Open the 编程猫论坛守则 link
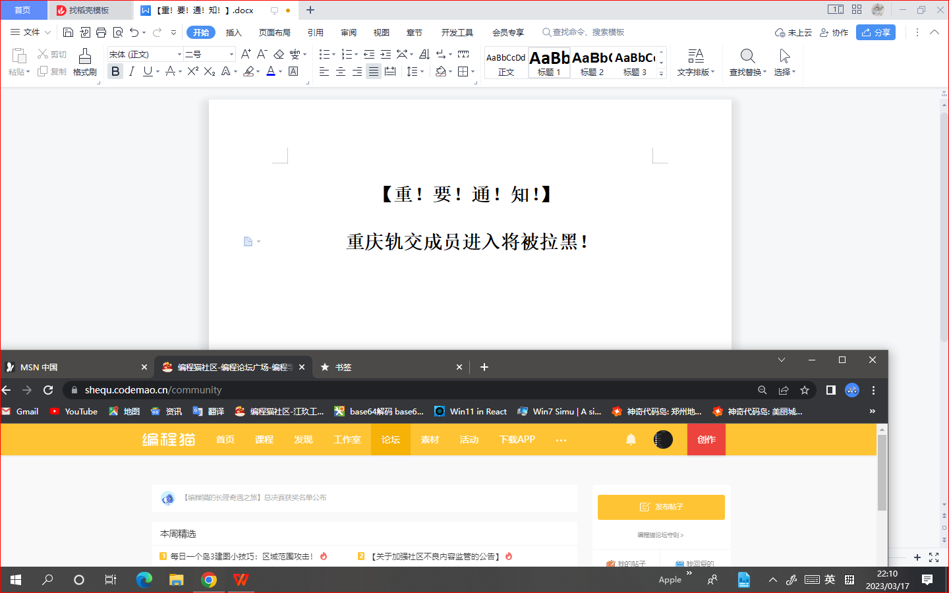 (x=660, y=535)
